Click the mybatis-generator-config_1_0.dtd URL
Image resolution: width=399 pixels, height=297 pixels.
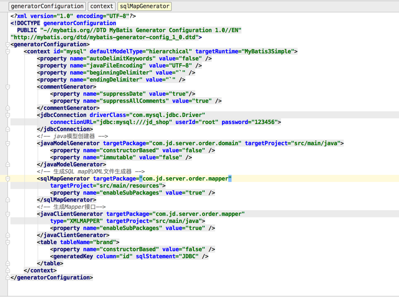(x=104, y=37)
